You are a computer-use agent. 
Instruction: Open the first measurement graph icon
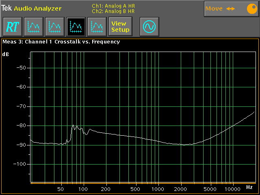pos(33,27)
